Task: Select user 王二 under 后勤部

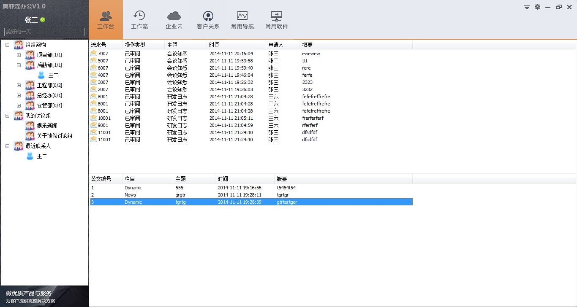Action: pyautogui.click(x=53, y=75)
